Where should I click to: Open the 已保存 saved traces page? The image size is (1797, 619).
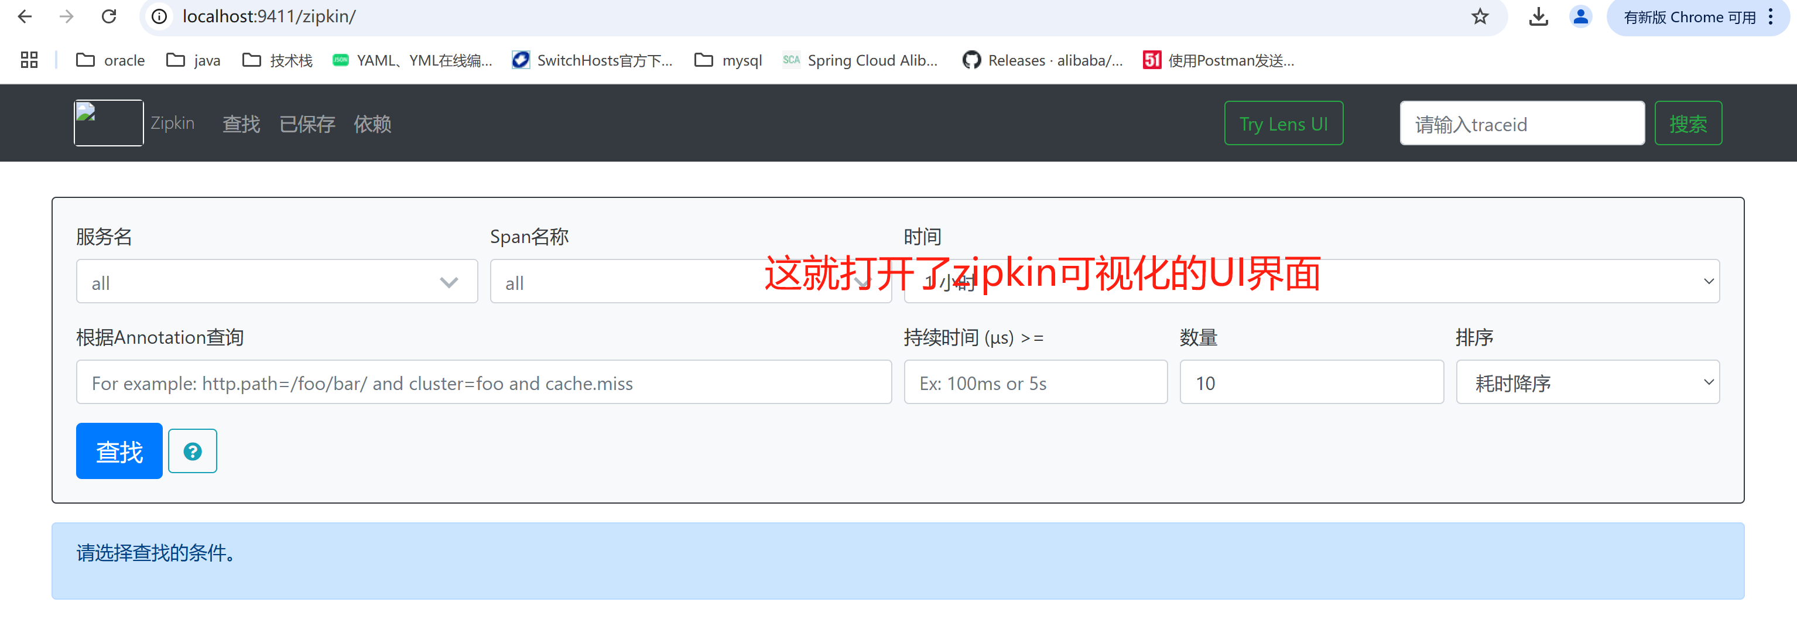click(307, 124)
